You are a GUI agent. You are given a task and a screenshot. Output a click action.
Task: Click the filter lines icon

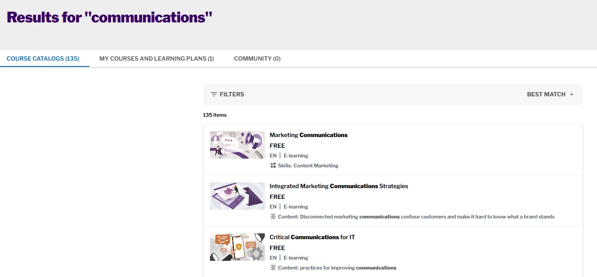pos(214,94)
